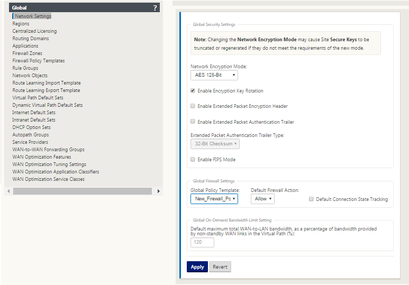Toggle Enable Encryption Key Rotation checkbox
Screen dimensions: 409x285
pos(193,91)
